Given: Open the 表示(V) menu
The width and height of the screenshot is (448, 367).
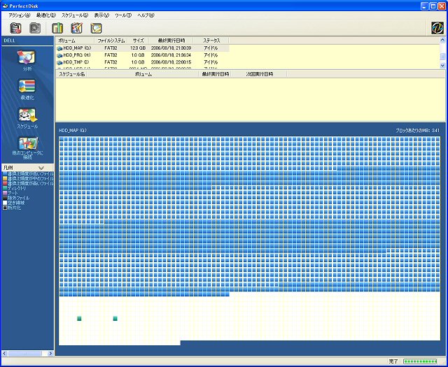Looking at the screenshot, I should (101, 15).
